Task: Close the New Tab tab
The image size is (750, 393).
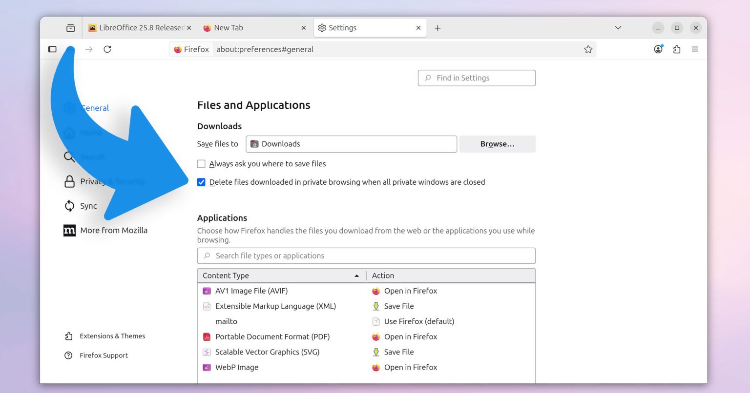Action: tap(304, 28)
